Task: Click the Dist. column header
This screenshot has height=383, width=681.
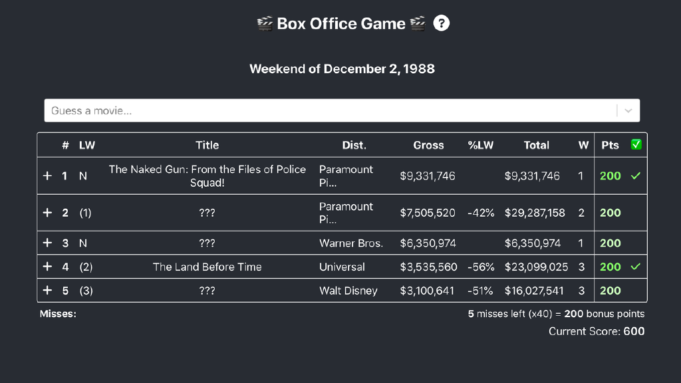Action: pos(354,145)
